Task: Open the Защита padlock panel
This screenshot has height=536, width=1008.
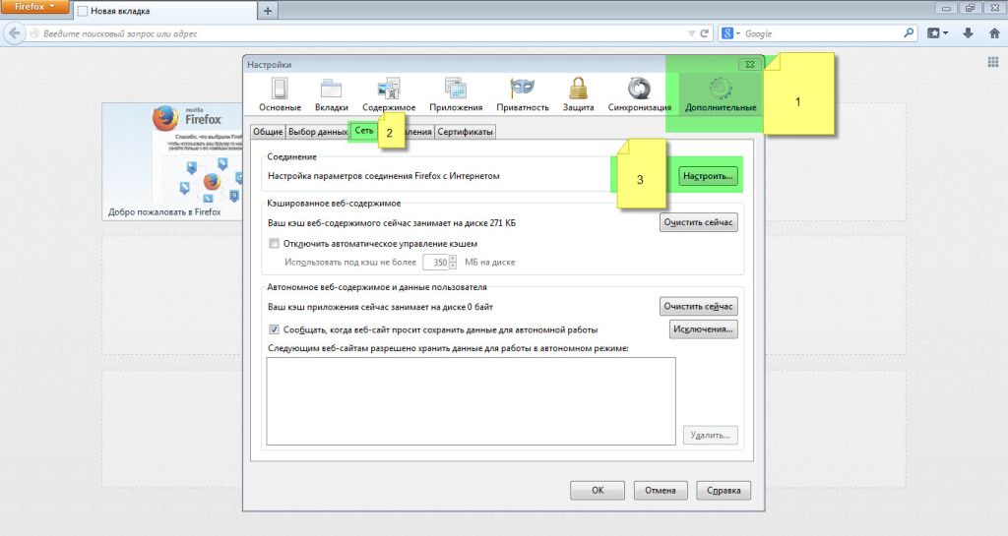Action: click(x=578, y=94)
